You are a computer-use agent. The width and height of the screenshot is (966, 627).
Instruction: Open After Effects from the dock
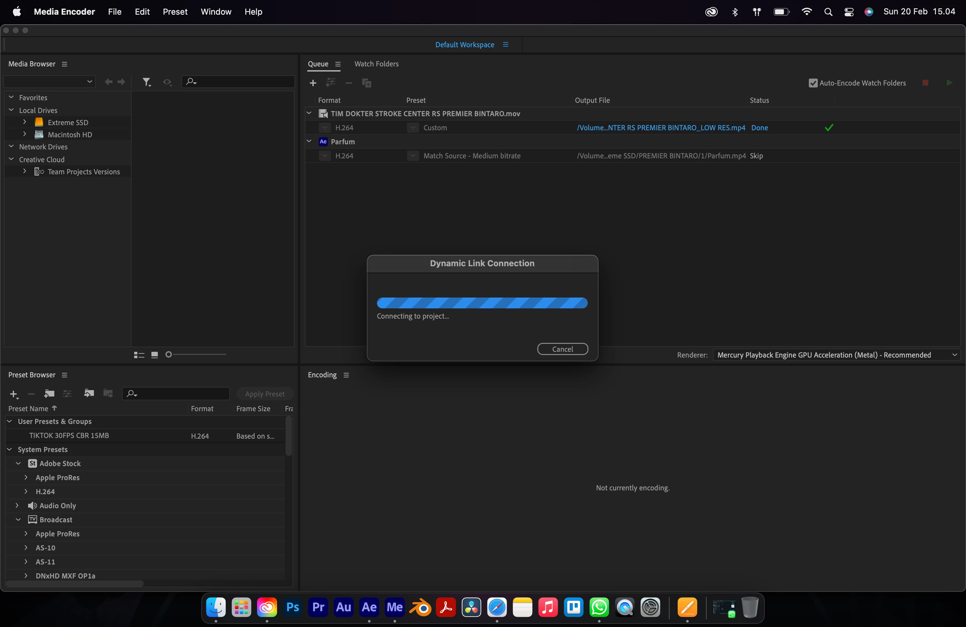pos(369,607)
